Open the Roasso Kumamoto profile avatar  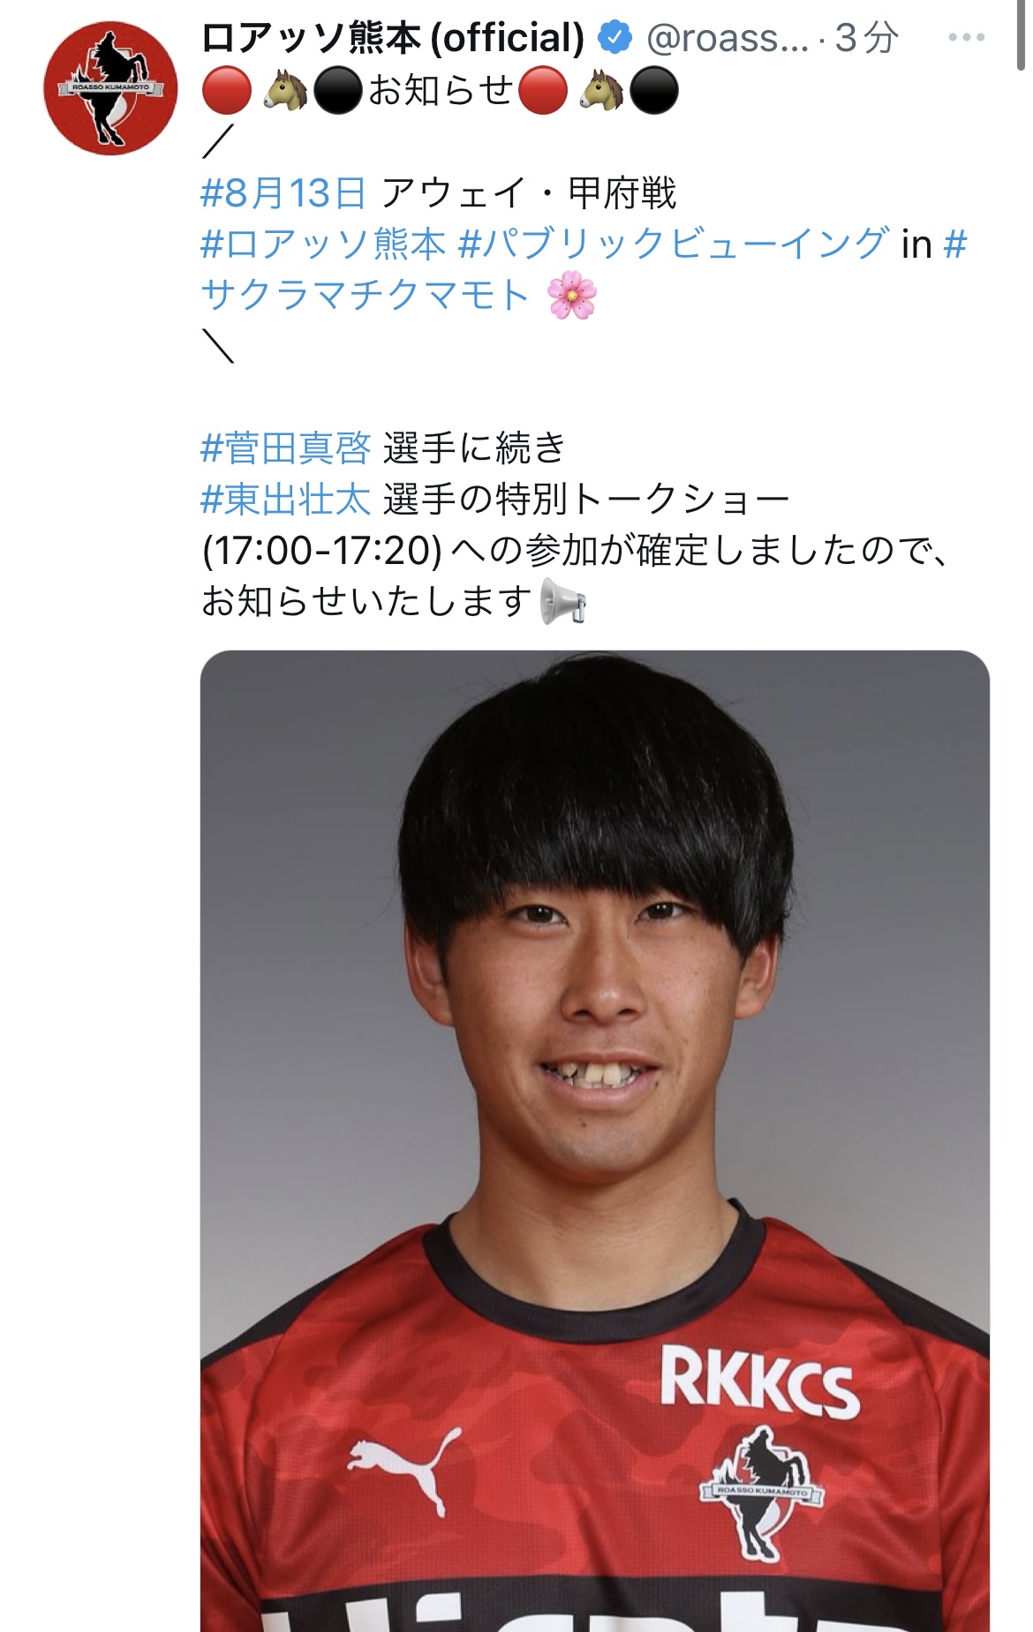(x=110, y=88)
